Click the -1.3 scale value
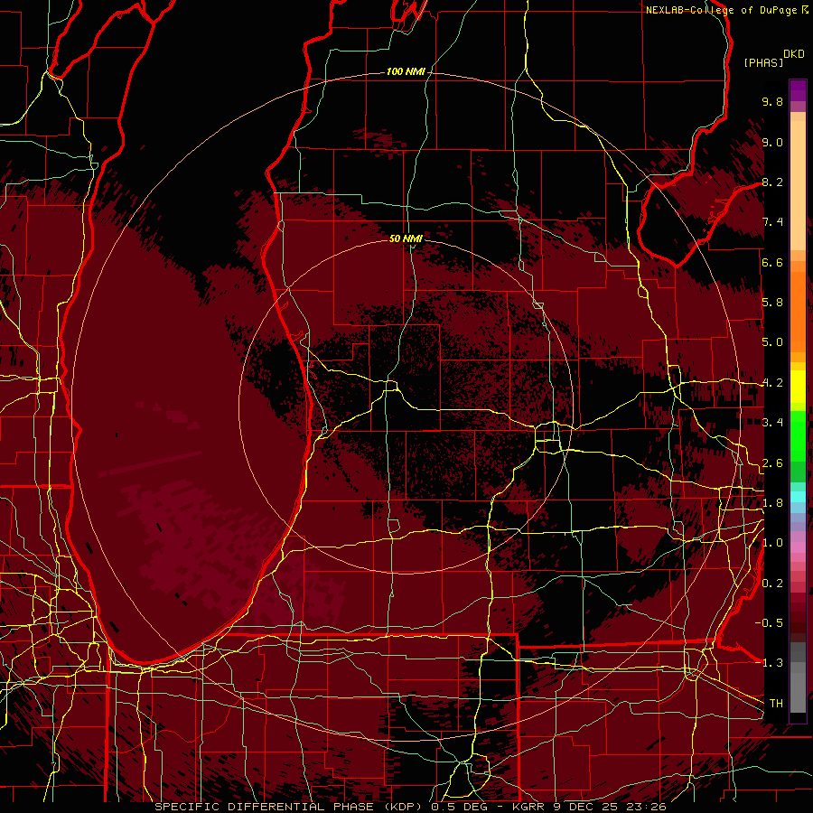Image resolution: width=813 pixels, height=813 pixels. [769, 663]
